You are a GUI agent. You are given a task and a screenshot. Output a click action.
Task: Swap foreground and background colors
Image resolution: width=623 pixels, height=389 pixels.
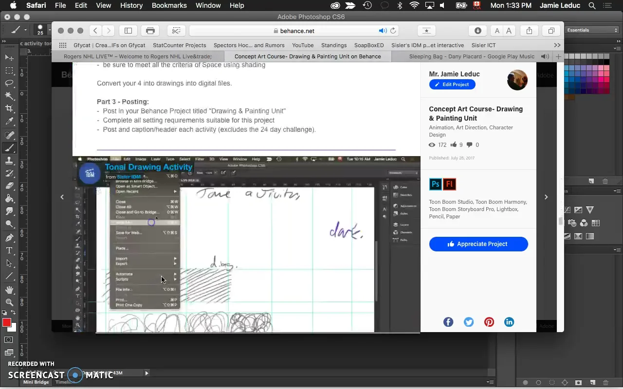(x=13, y=313)
